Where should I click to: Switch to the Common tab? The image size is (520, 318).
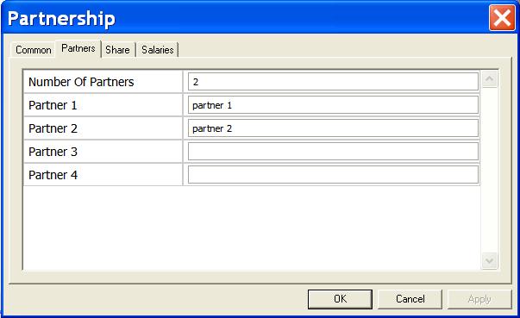click(33, 50)
